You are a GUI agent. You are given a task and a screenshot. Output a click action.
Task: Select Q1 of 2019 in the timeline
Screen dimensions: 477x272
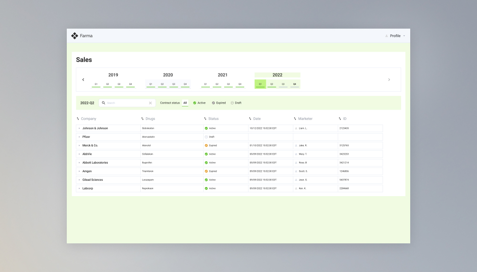click(96, 84)
